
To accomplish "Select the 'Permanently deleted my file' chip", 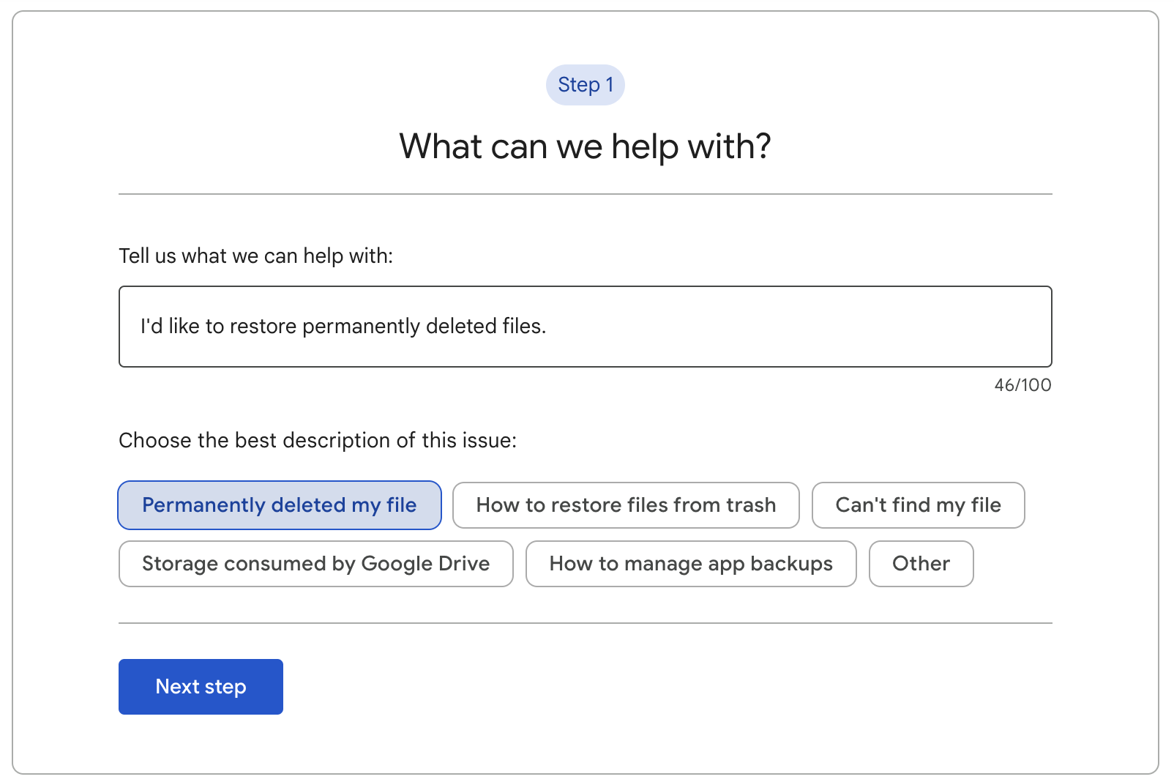I will (x=279, y=505).
